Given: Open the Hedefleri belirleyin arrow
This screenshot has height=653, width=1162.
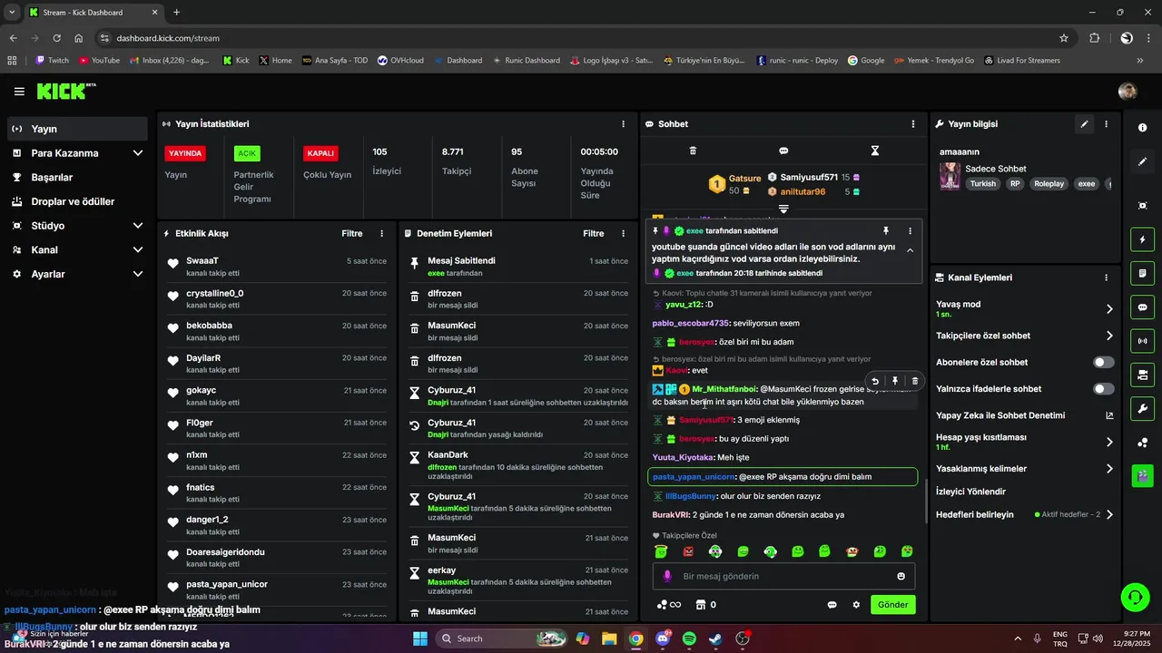Looking at the screenshot, I should 1109,514.
